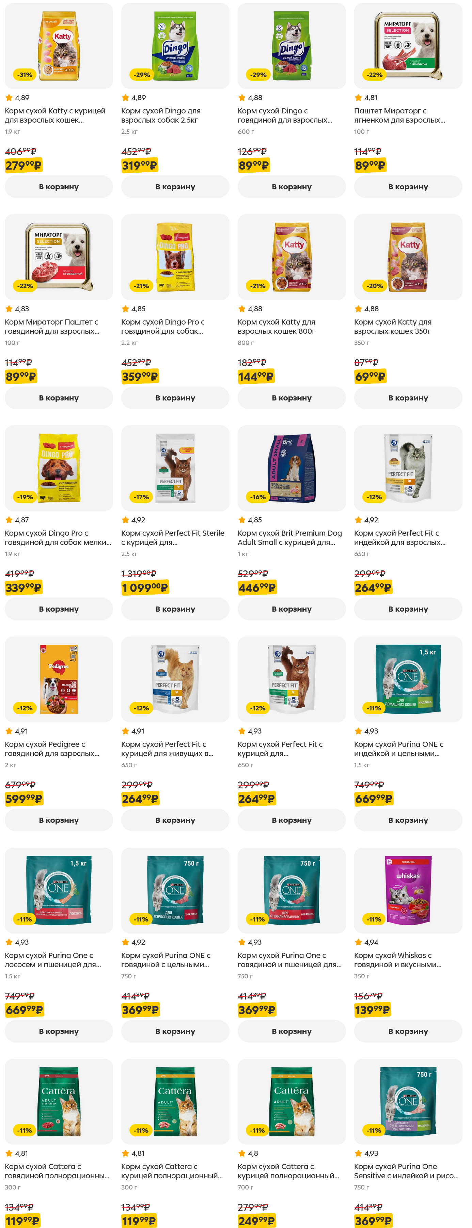Click the star icon beside Whiskas 4,94 rating
Screen dimensions: 472x1228
tap(358, 942)
